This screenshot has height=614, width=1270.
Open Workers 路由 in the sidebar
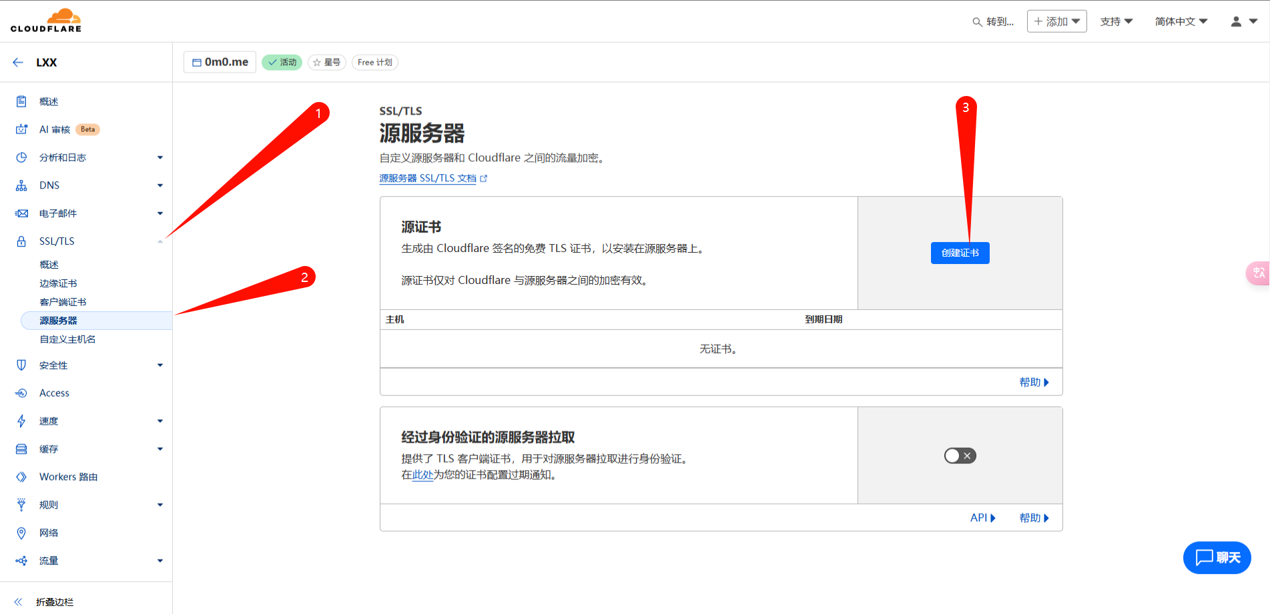(68, 477)
